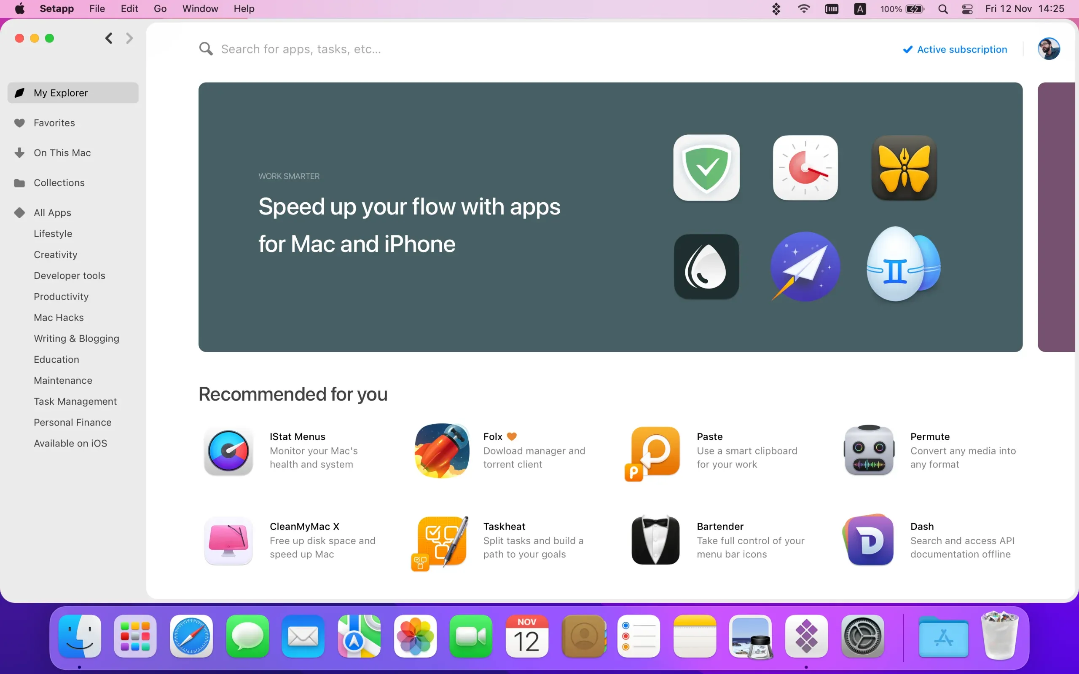The height and width of the screenshot is (674, 1079).
Task: Click the yellow butterfly Ulysses icon
Action: [x=904, y=168]
